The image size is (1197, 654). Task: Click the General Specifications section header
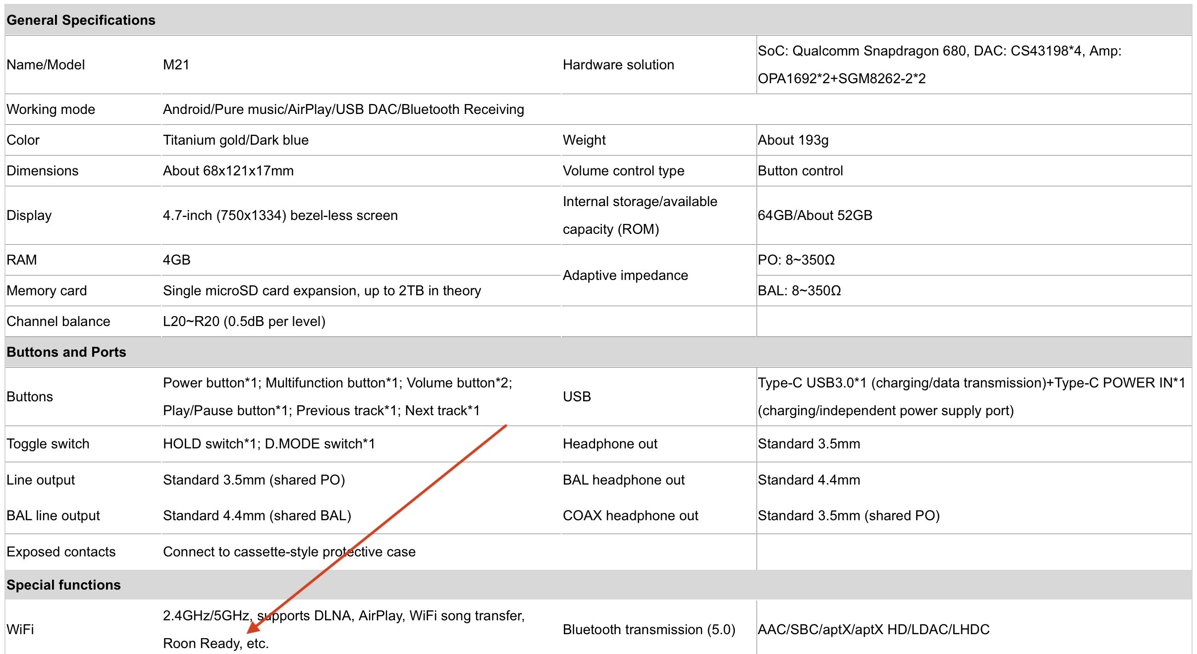click(81, 20)
